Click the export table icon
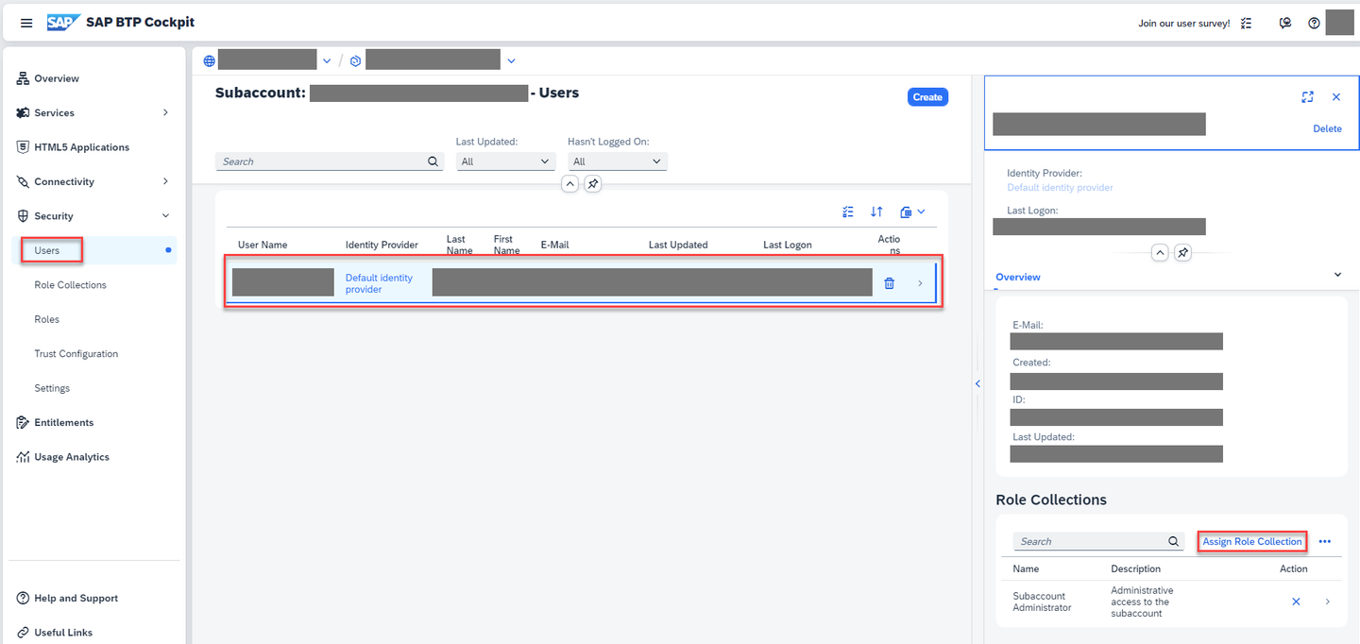 tap(906, 212)
